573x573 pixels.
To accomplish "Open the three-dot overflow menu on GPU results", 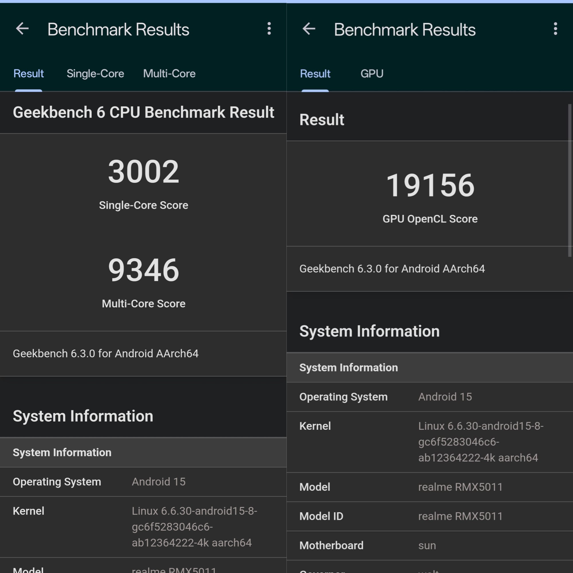I will click(556, 29).
